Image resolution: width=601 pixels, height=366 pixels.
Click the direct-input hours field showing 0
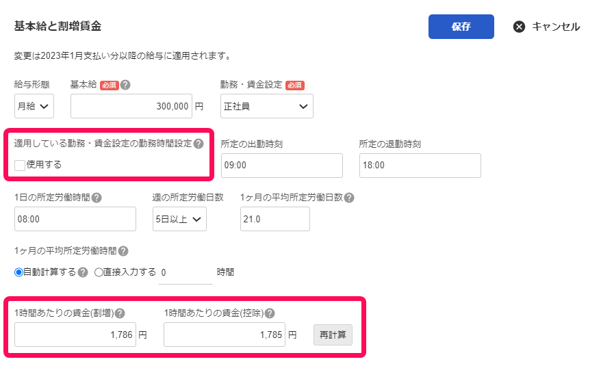click(186, 273)
